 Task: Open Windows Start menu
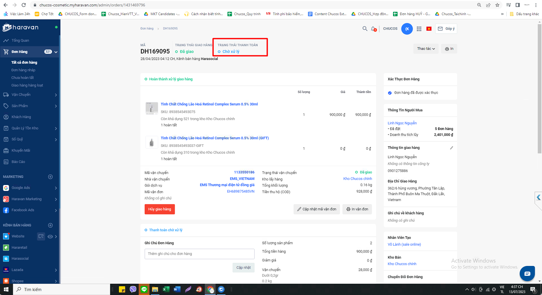point(6,290)
